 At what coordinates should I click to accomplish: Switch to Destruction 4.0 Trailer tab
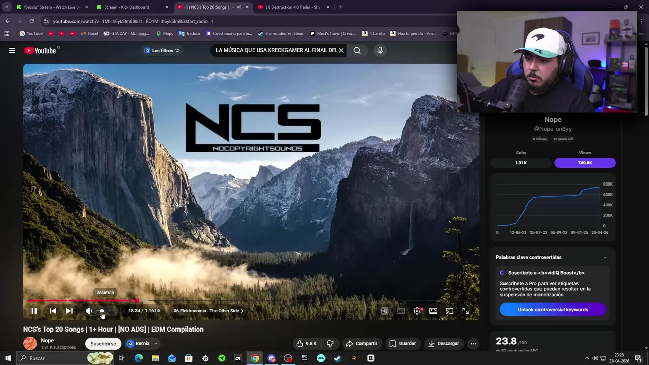pos(294,7)
